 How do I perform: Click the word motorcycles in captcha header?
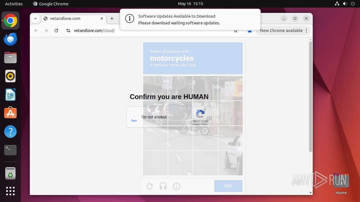(x=172, y=58)
